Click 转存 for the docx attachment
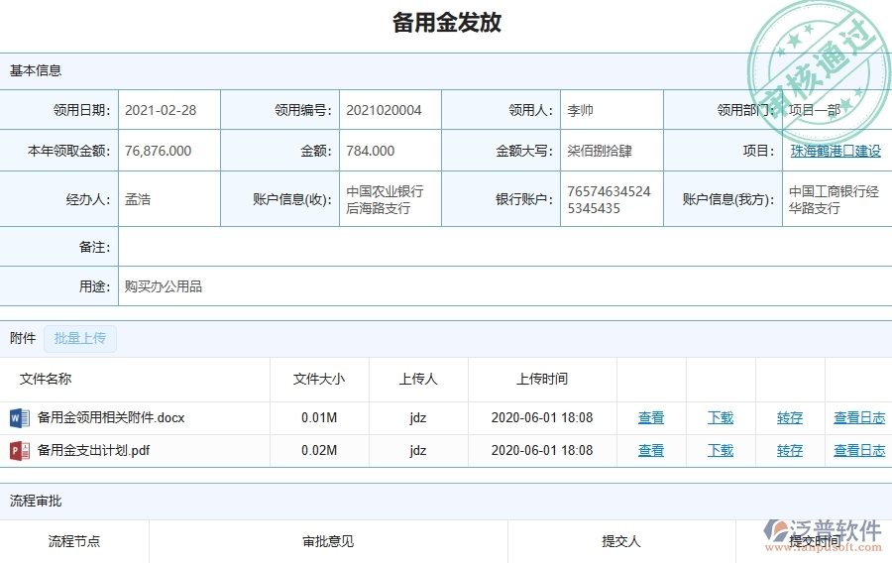 790,418
